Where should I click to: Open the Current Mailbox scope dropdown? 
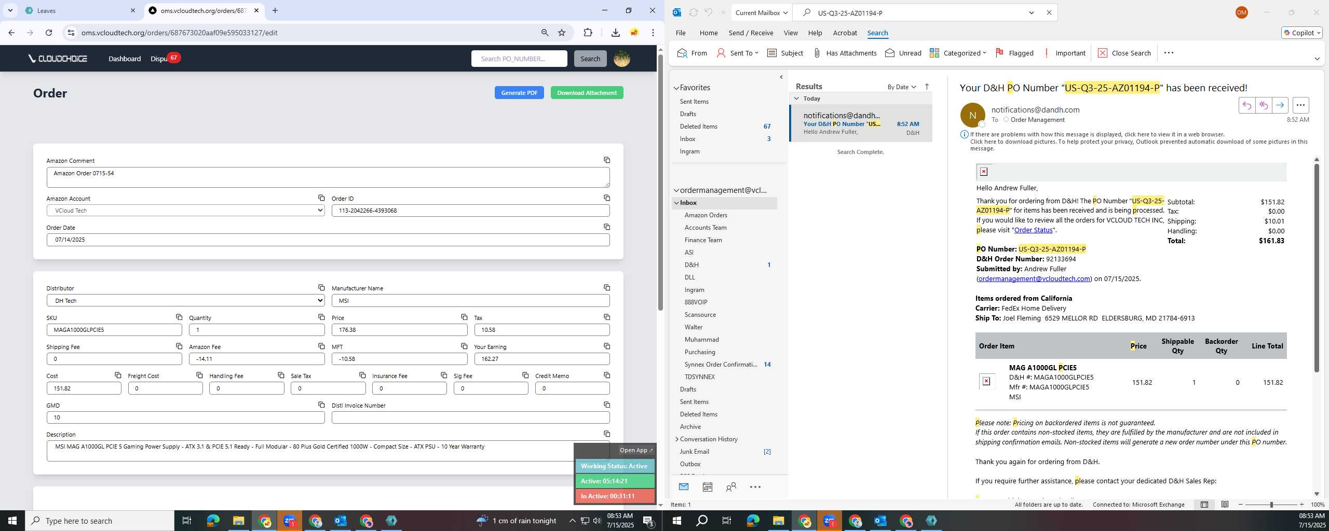click(x=762, y=12)
